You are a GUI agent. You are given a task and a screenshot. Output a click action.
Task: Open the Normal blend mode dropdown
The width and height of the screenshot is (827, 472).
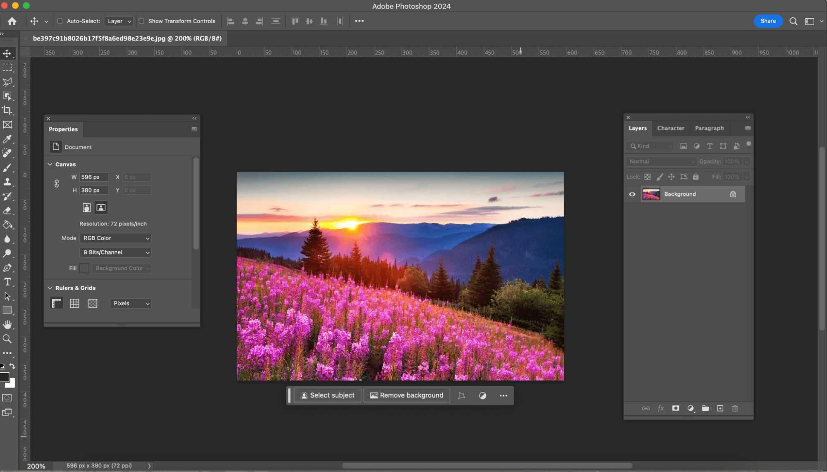coord(661,161)
